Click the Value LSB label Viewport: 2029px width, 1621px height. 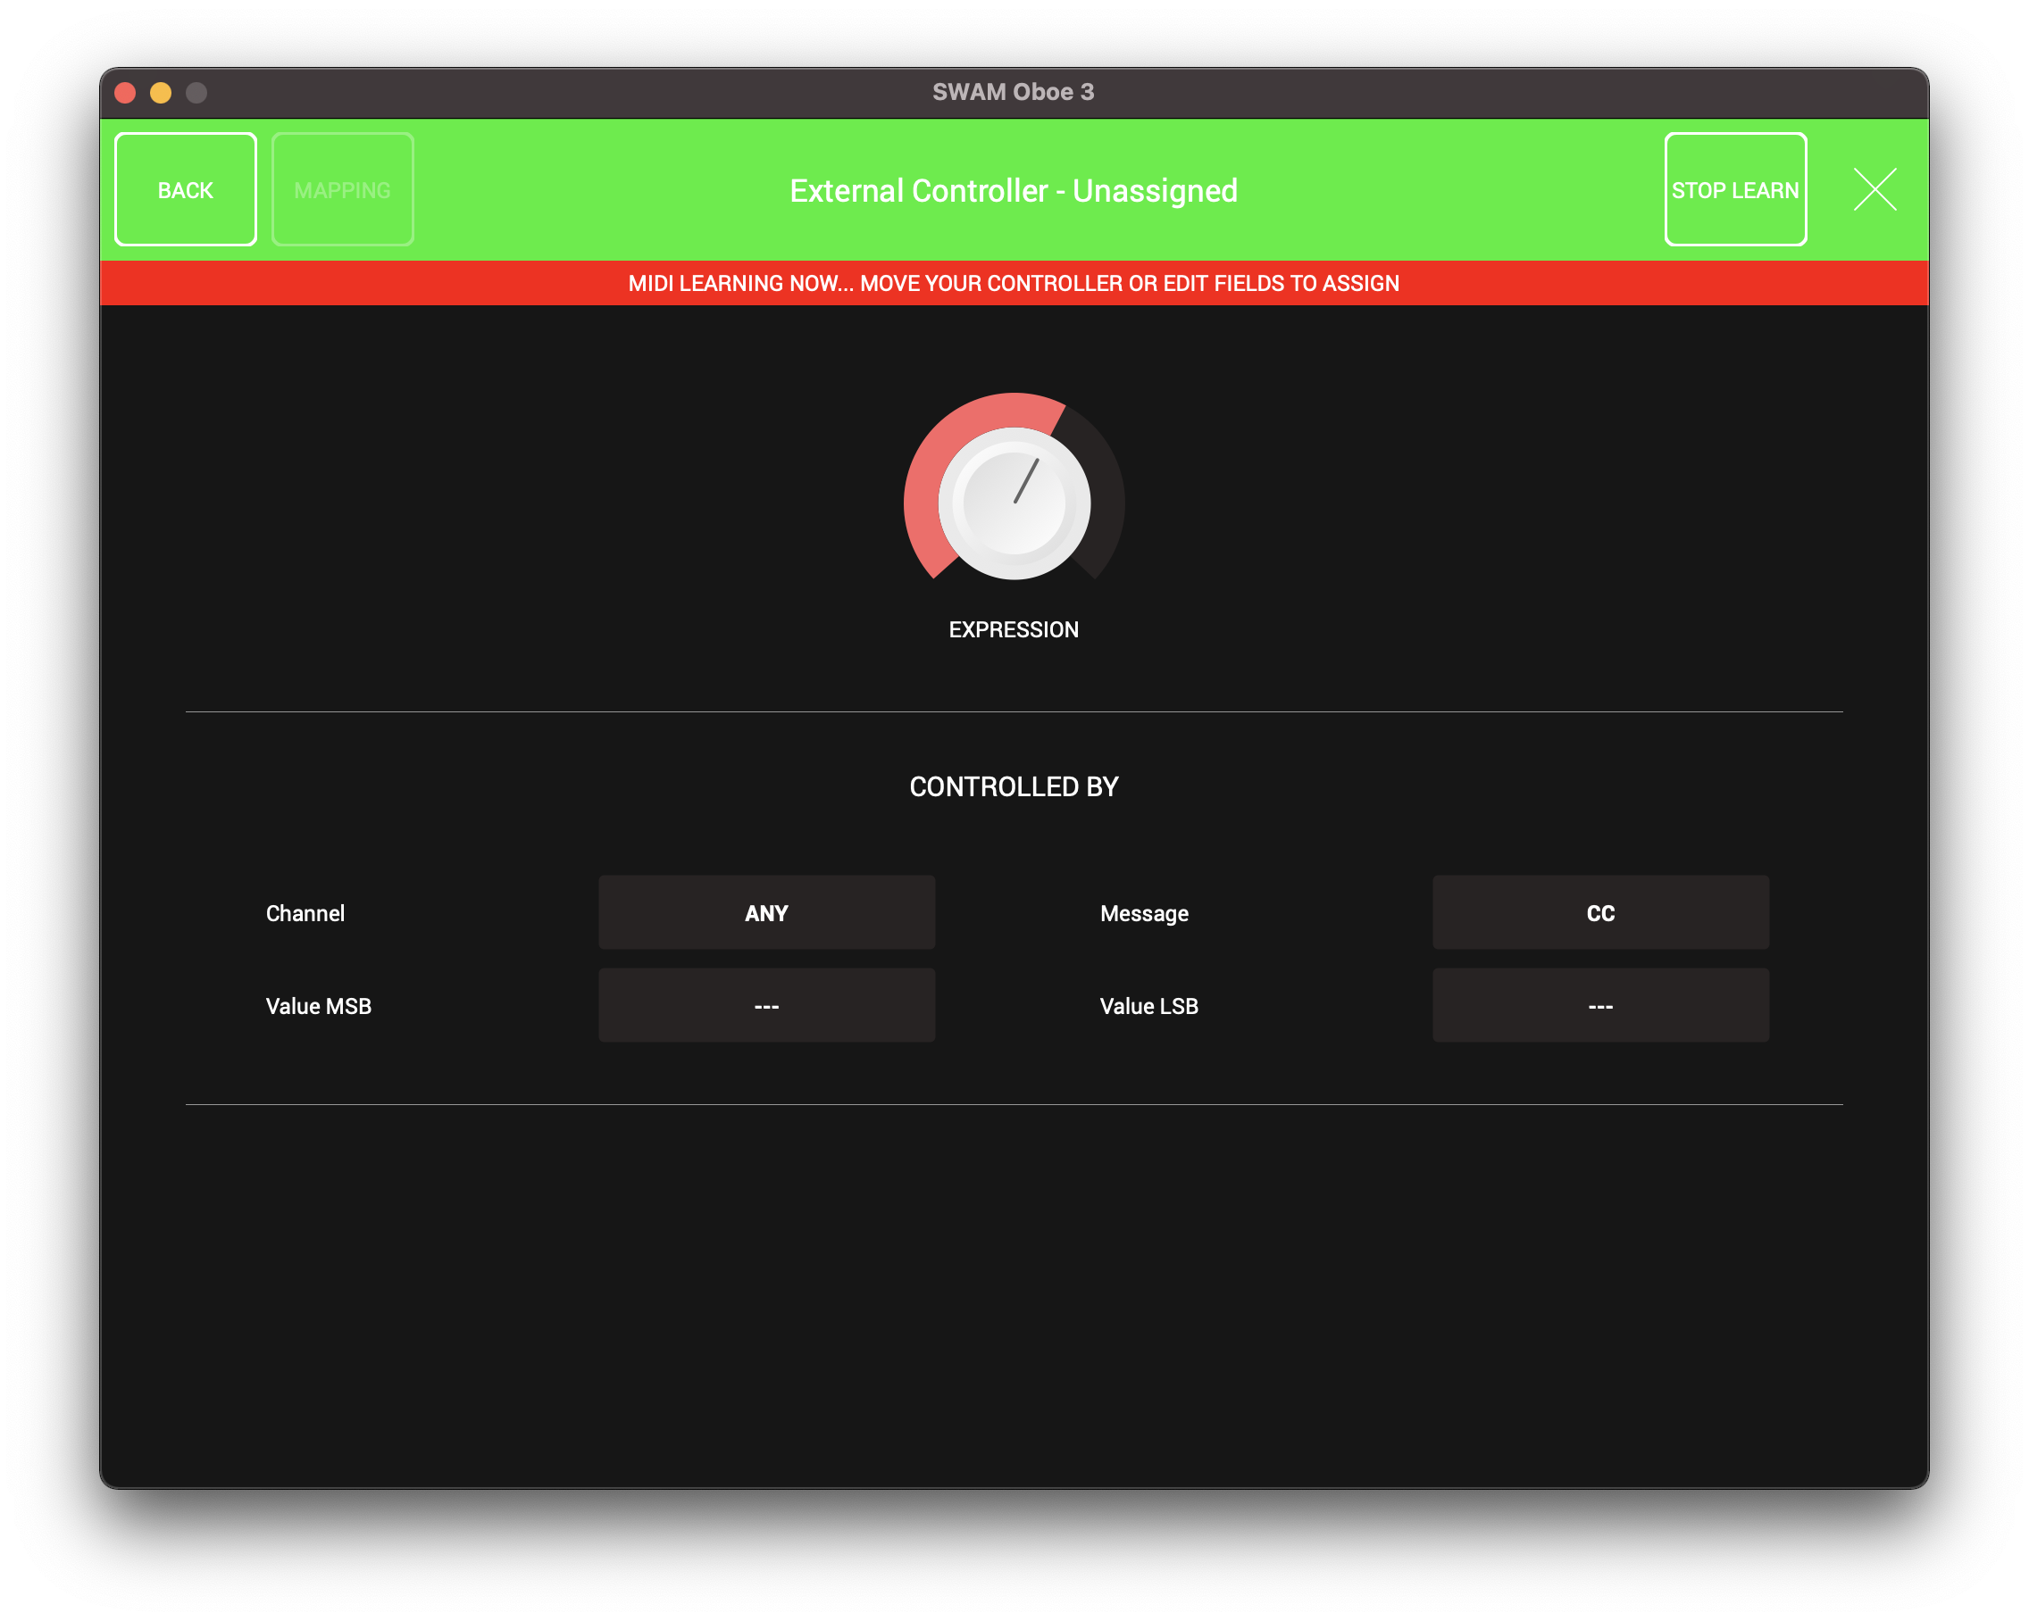[1148, 1006]
